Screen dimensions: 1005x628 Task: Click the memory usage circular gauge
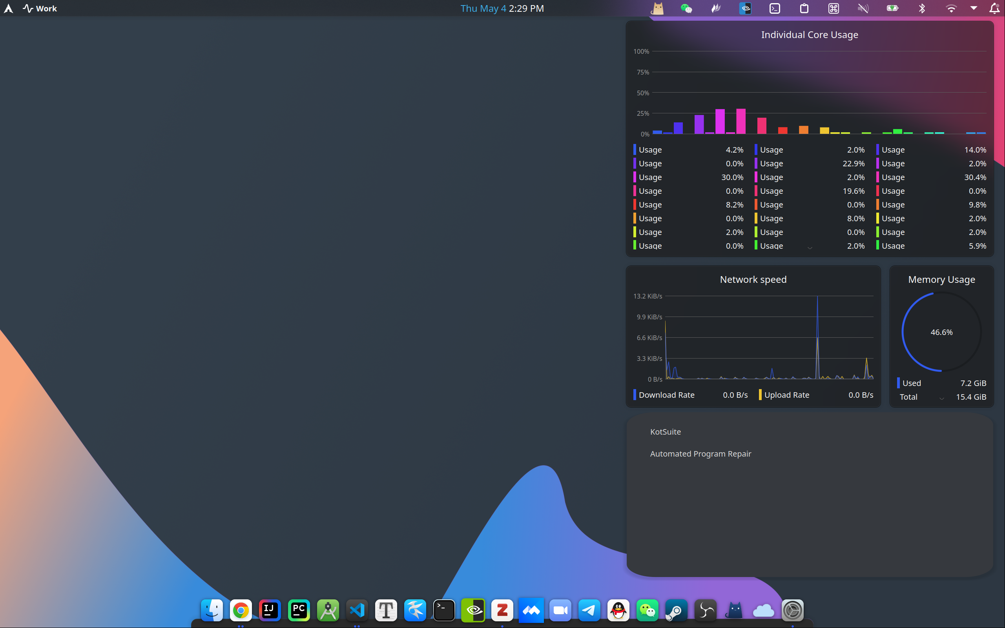941,332
